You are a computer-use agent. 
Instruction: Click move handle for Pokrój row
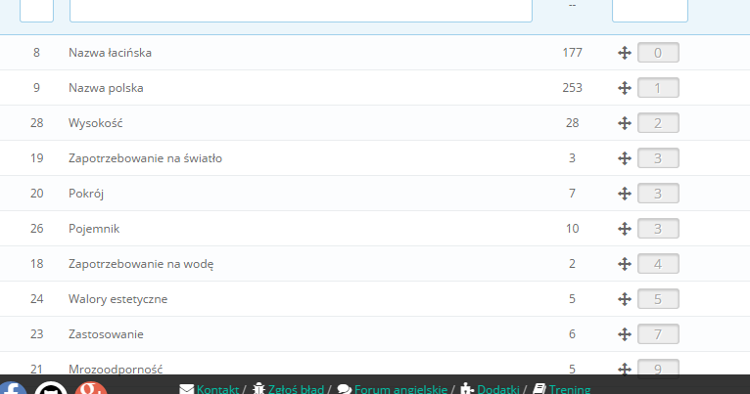point(625,194)
